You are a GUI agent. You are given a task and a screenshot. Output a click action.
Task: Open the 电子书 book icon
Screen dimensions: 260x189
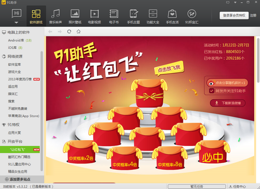point(114,14)
